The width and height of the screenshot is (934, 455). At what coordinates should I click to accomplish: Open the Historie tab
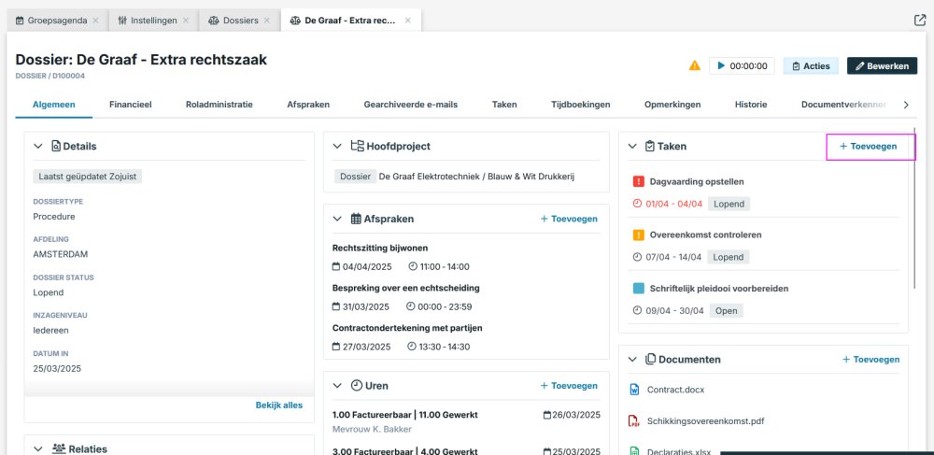coord(751,105)
